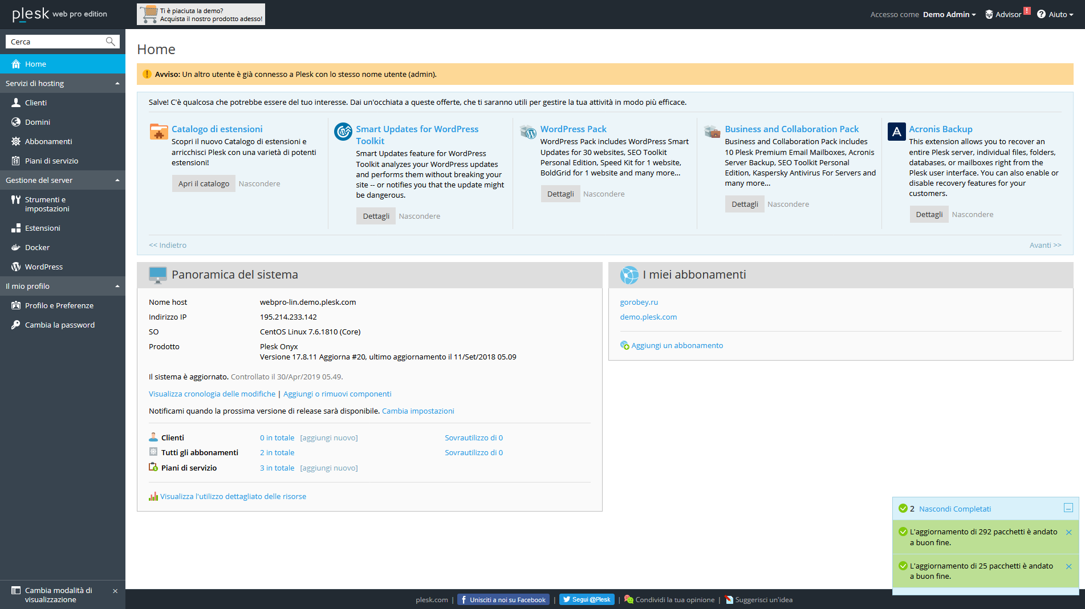Screen dimensions: 1085x609
Task: Minimize the notifications panel
Action: pos(1068,508)
